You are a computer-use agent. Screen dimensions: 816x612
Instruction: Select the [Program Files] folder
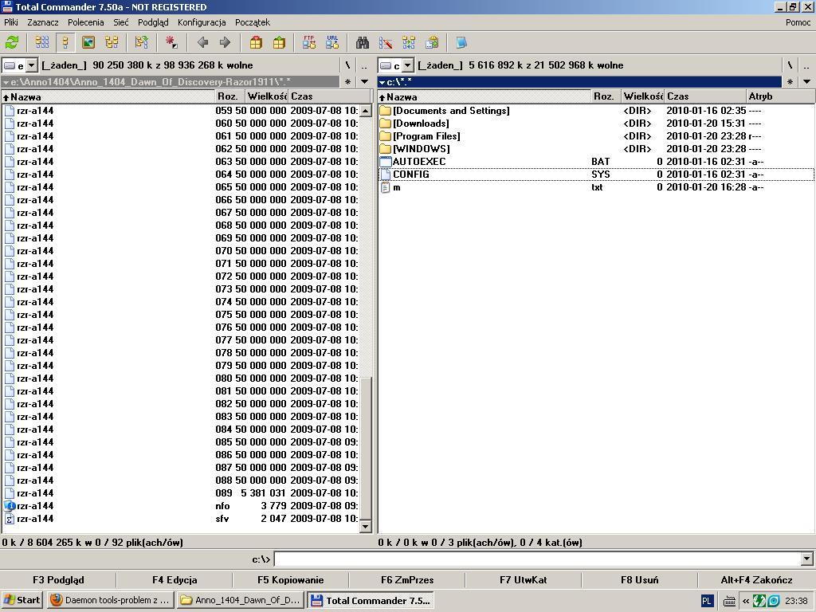point(596,135)
